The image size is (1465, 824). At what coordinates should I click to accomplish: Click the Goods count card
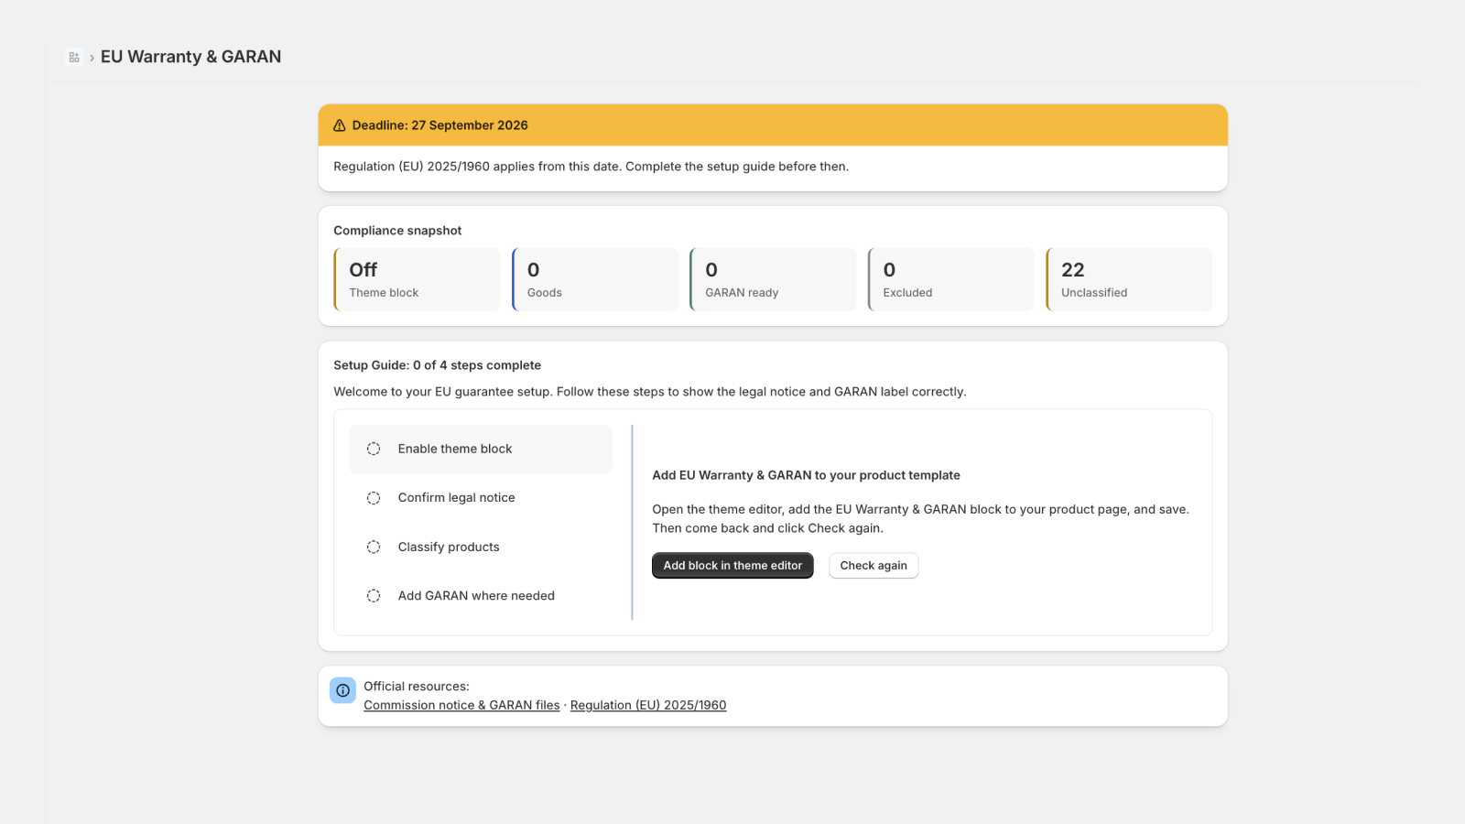click(595, 279)
